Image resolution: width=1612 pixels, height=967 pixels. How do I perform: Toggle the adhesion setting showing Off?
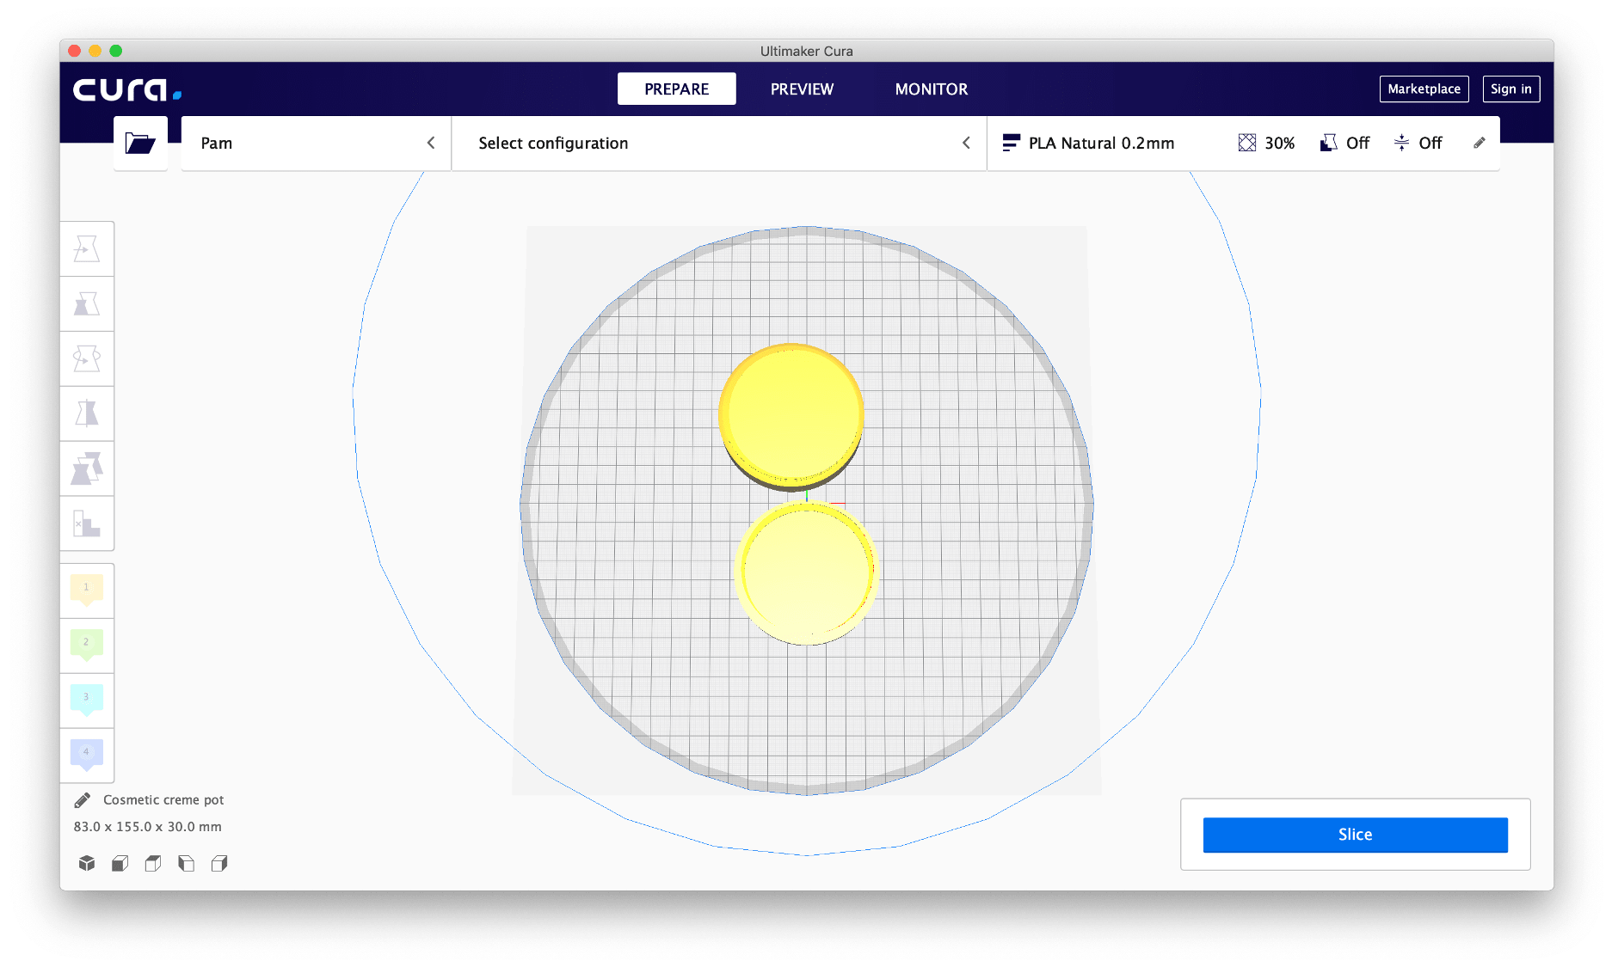pyautogui.click(x=1418, y=144)
